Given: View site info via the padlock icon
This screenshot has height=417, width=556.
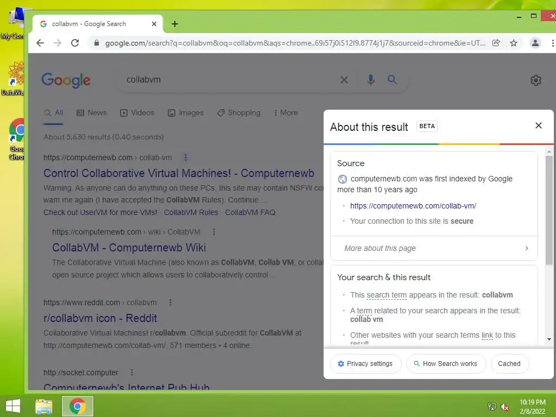Looking at the screenshot, I should point(97,43).
